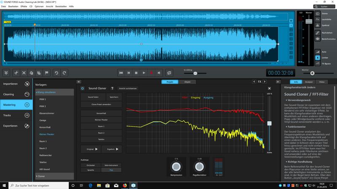Click the scissors cut icon in toolbar
This screenshot has width=337, height=189.
tap(16, 73)
